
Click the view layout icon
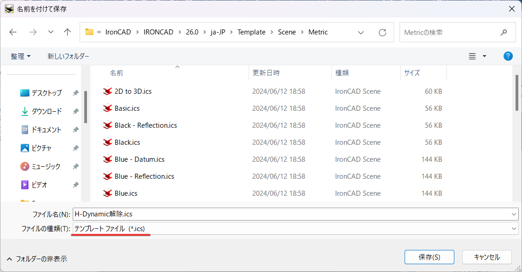pos(472,56)
